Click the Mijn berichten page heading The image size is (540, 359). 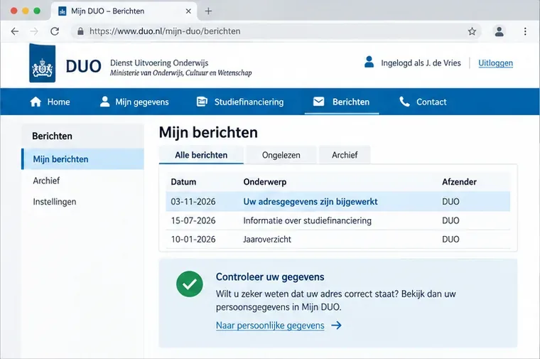click(x=208, y=133)
